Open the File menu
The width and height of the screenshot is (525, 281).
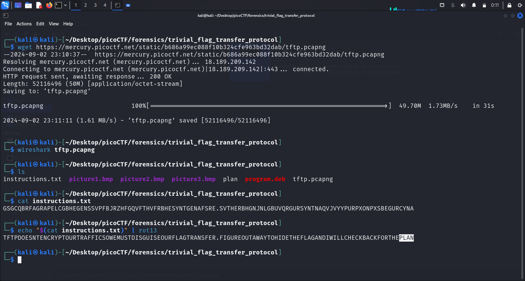coord(8,24)
